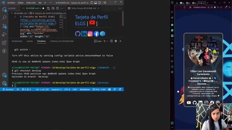Image resolution: width=232 pixels, height=130 pixels.
Task: Open the Source Control view
Action: 4,26
